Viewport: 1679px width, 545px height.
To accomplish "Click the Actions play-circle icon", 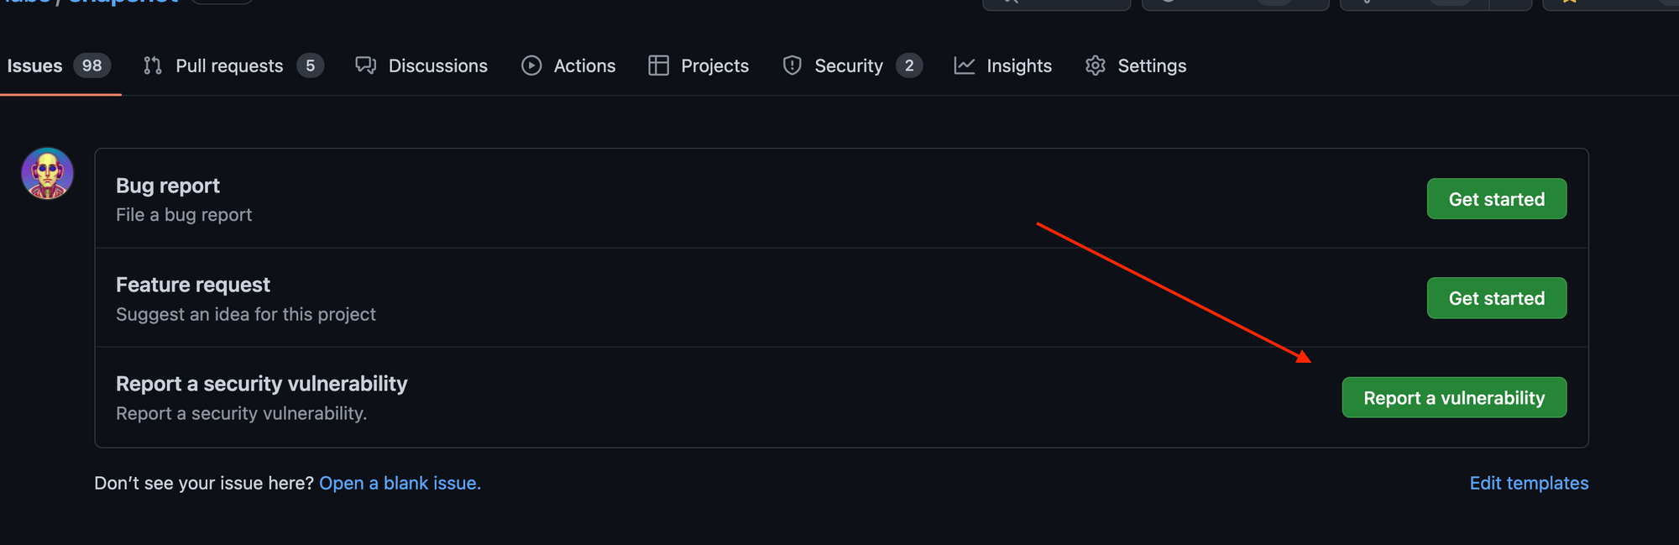I will pyautogui.click(x=531, y=66).
